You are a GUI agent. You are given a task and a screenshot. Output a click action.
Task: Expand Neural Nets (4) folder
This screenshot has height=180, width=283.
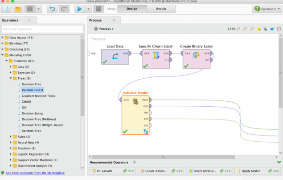click(10, 142)
